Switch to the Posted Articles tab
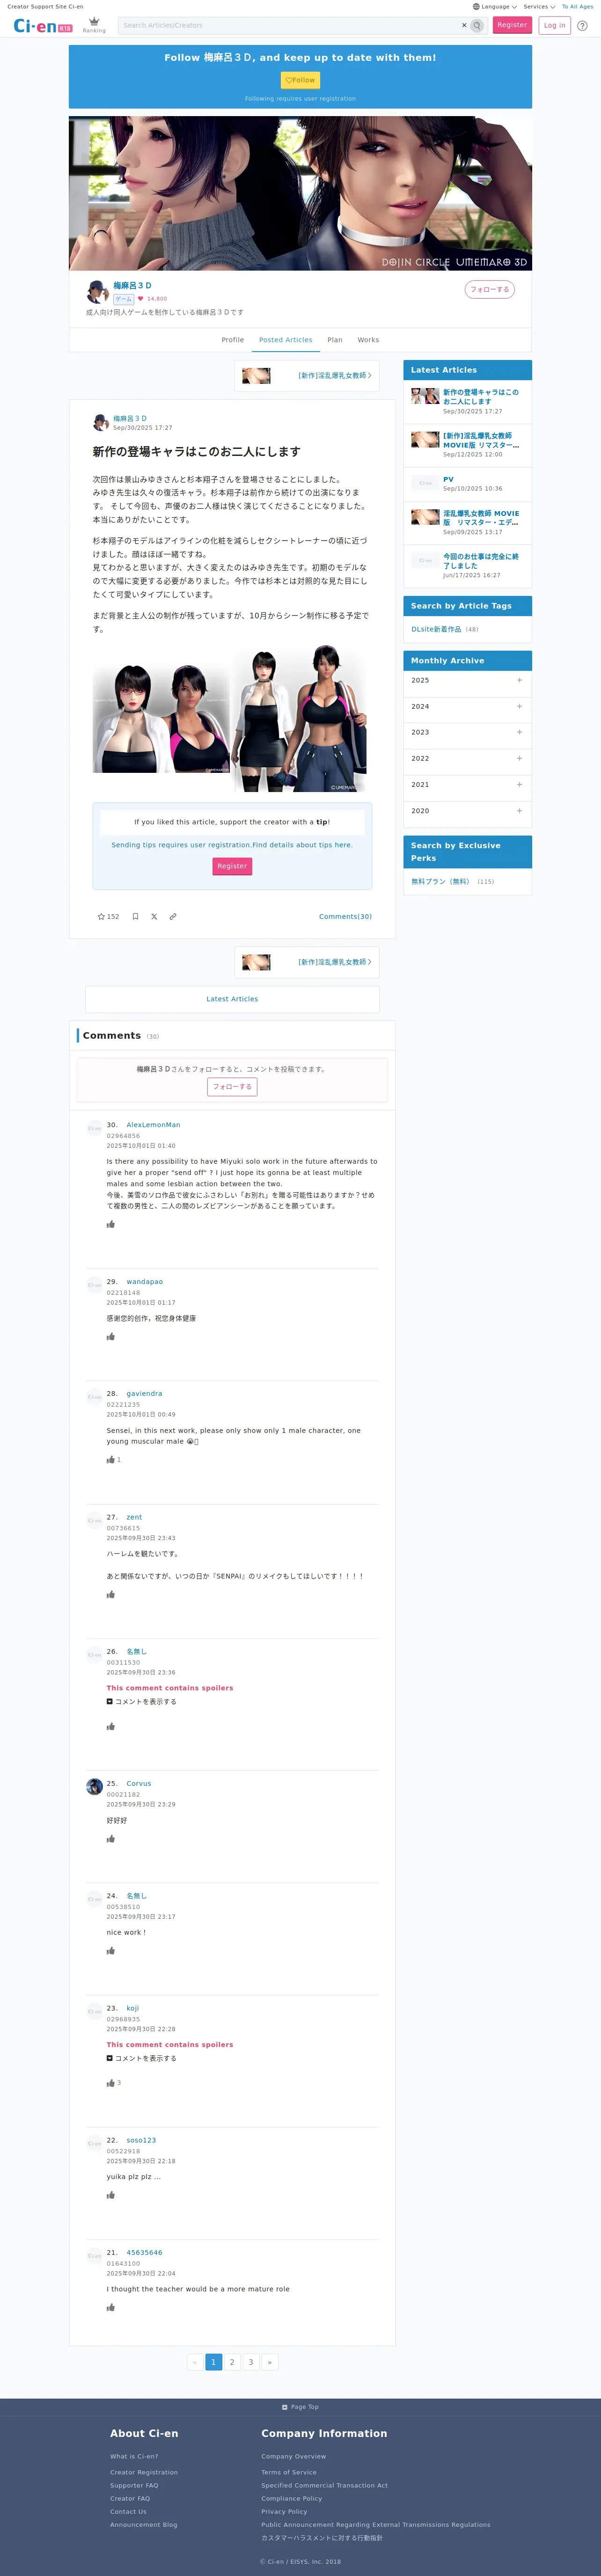The image size is (601, 2576). tap(286, 340)
